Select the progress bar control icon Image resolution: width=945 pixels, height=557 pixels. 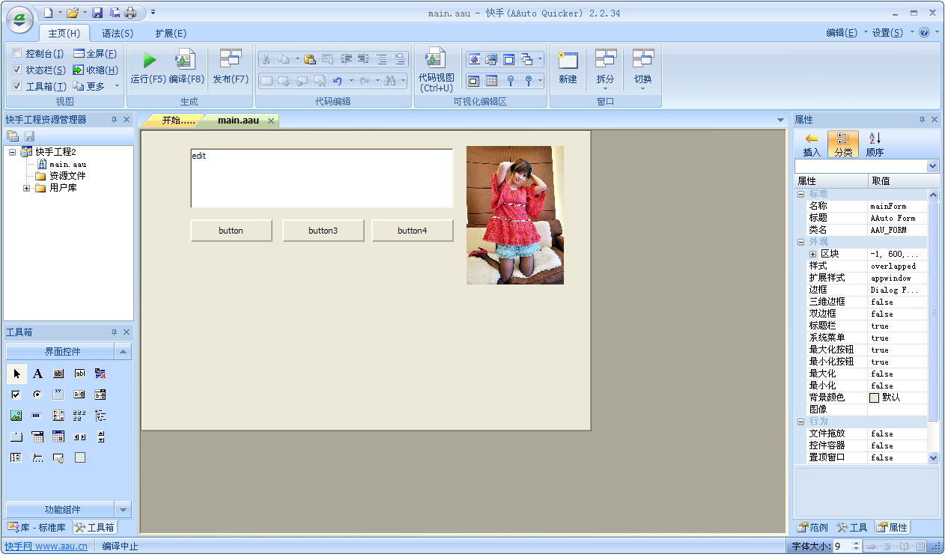click(37, 416)
